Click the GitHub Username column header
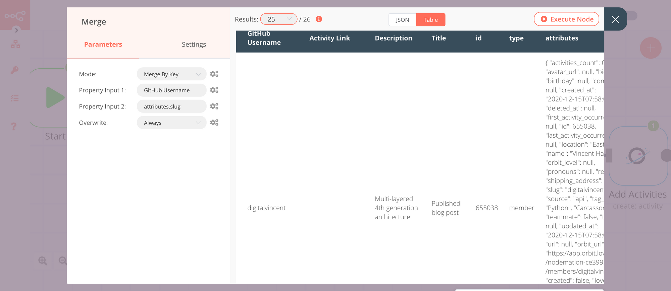The height and width of the screenshot is (291, 671). tap(264, 38)
